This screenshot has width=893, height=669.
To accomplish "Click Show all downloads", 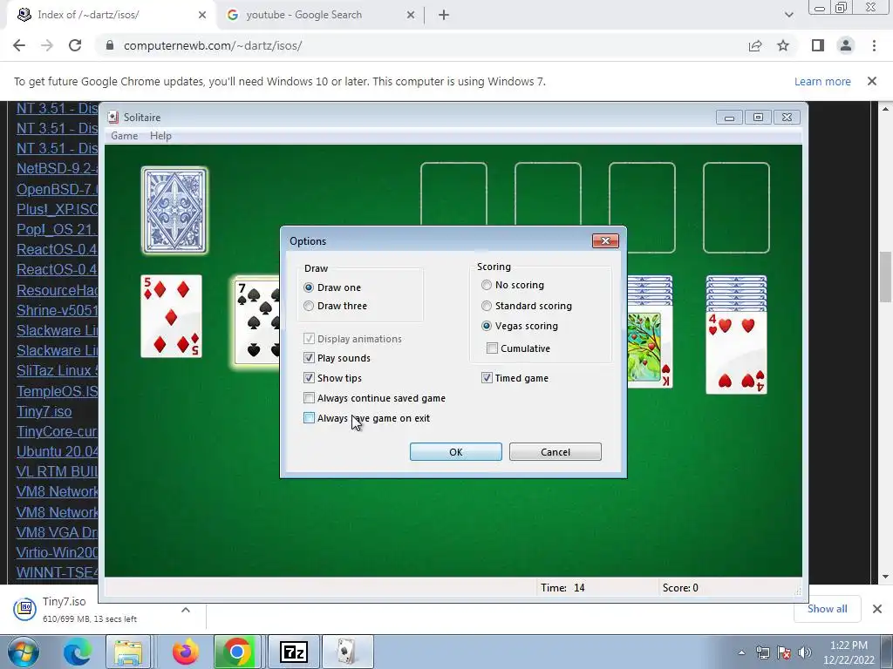I will coord(827,609).
